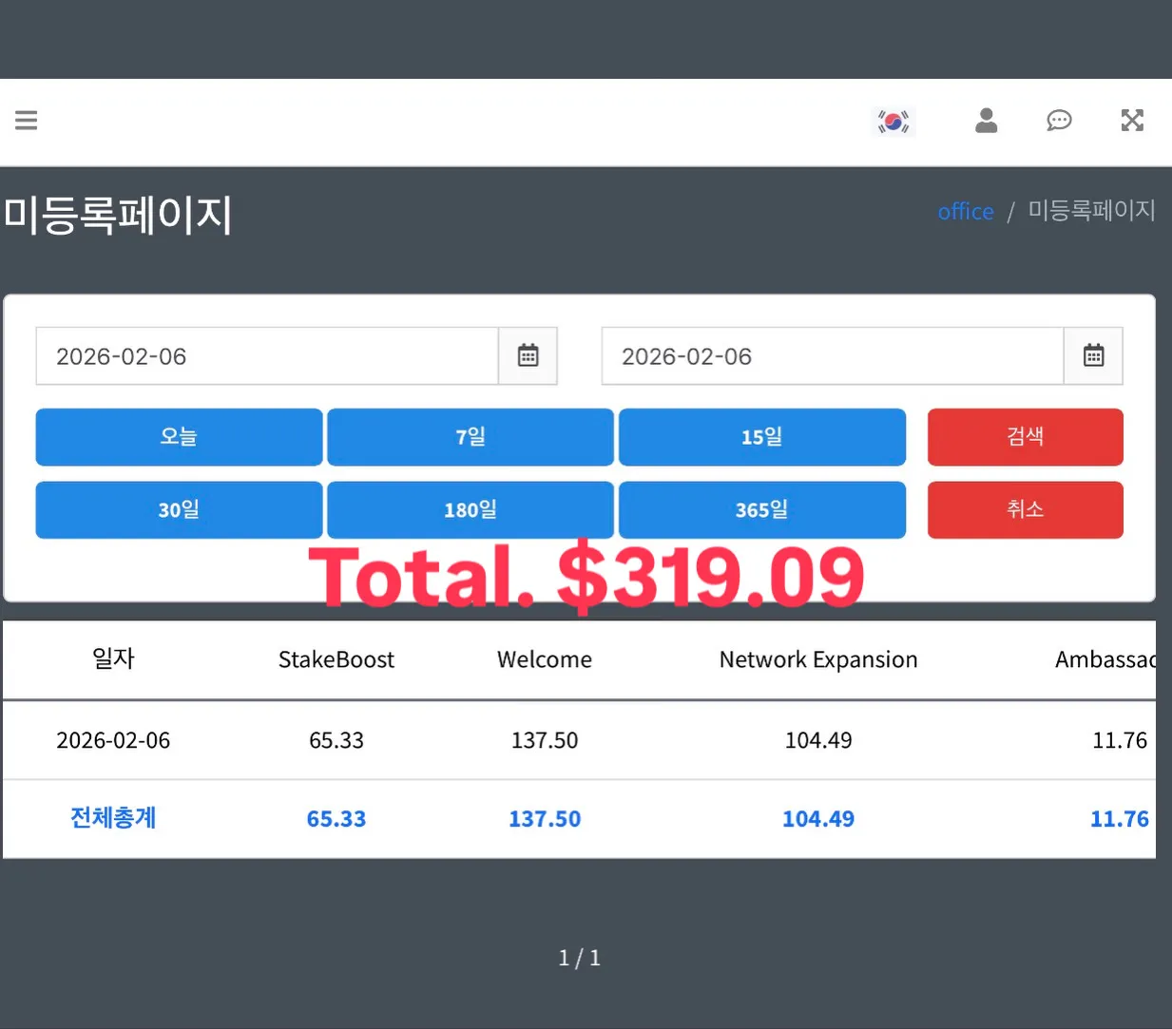Click the 전체총계 totals row label
The width and height of the screenshot is (1172, 1029).
[113, 818]
